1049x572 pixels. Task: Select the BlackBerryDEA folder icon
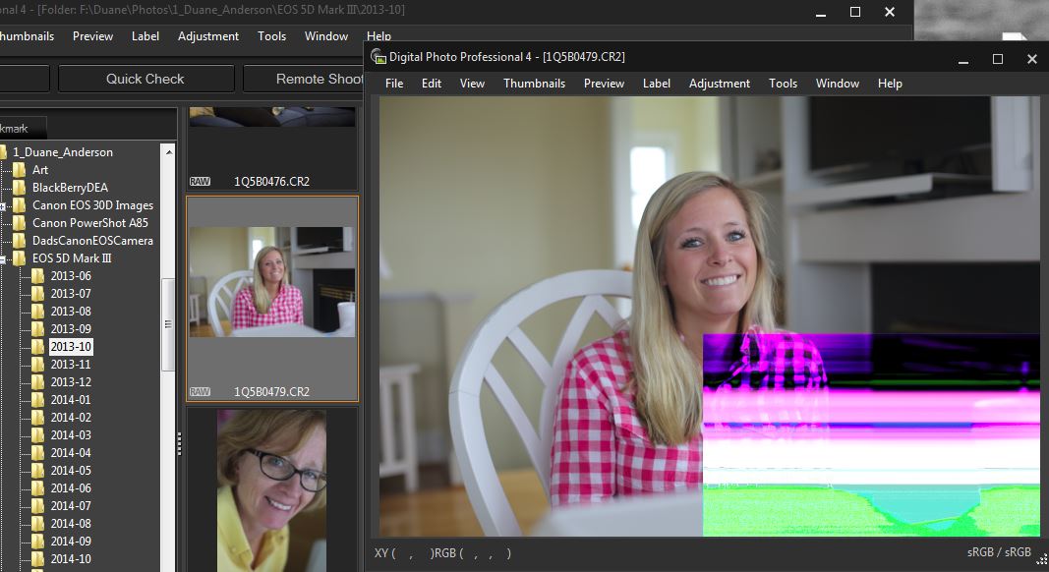[x=20, y=188]
